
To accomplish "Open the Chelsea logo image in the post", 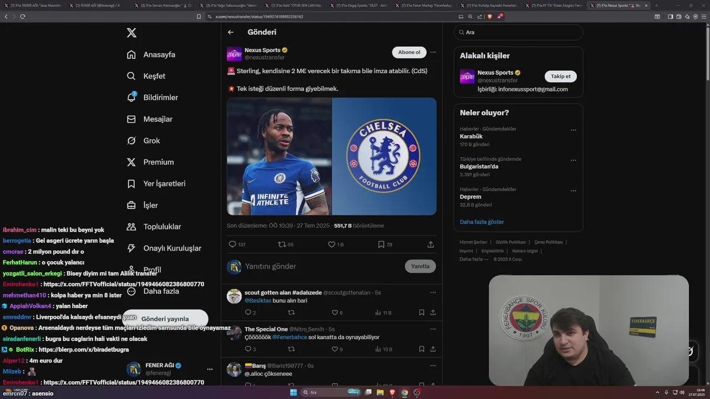I will coord(384,156).
